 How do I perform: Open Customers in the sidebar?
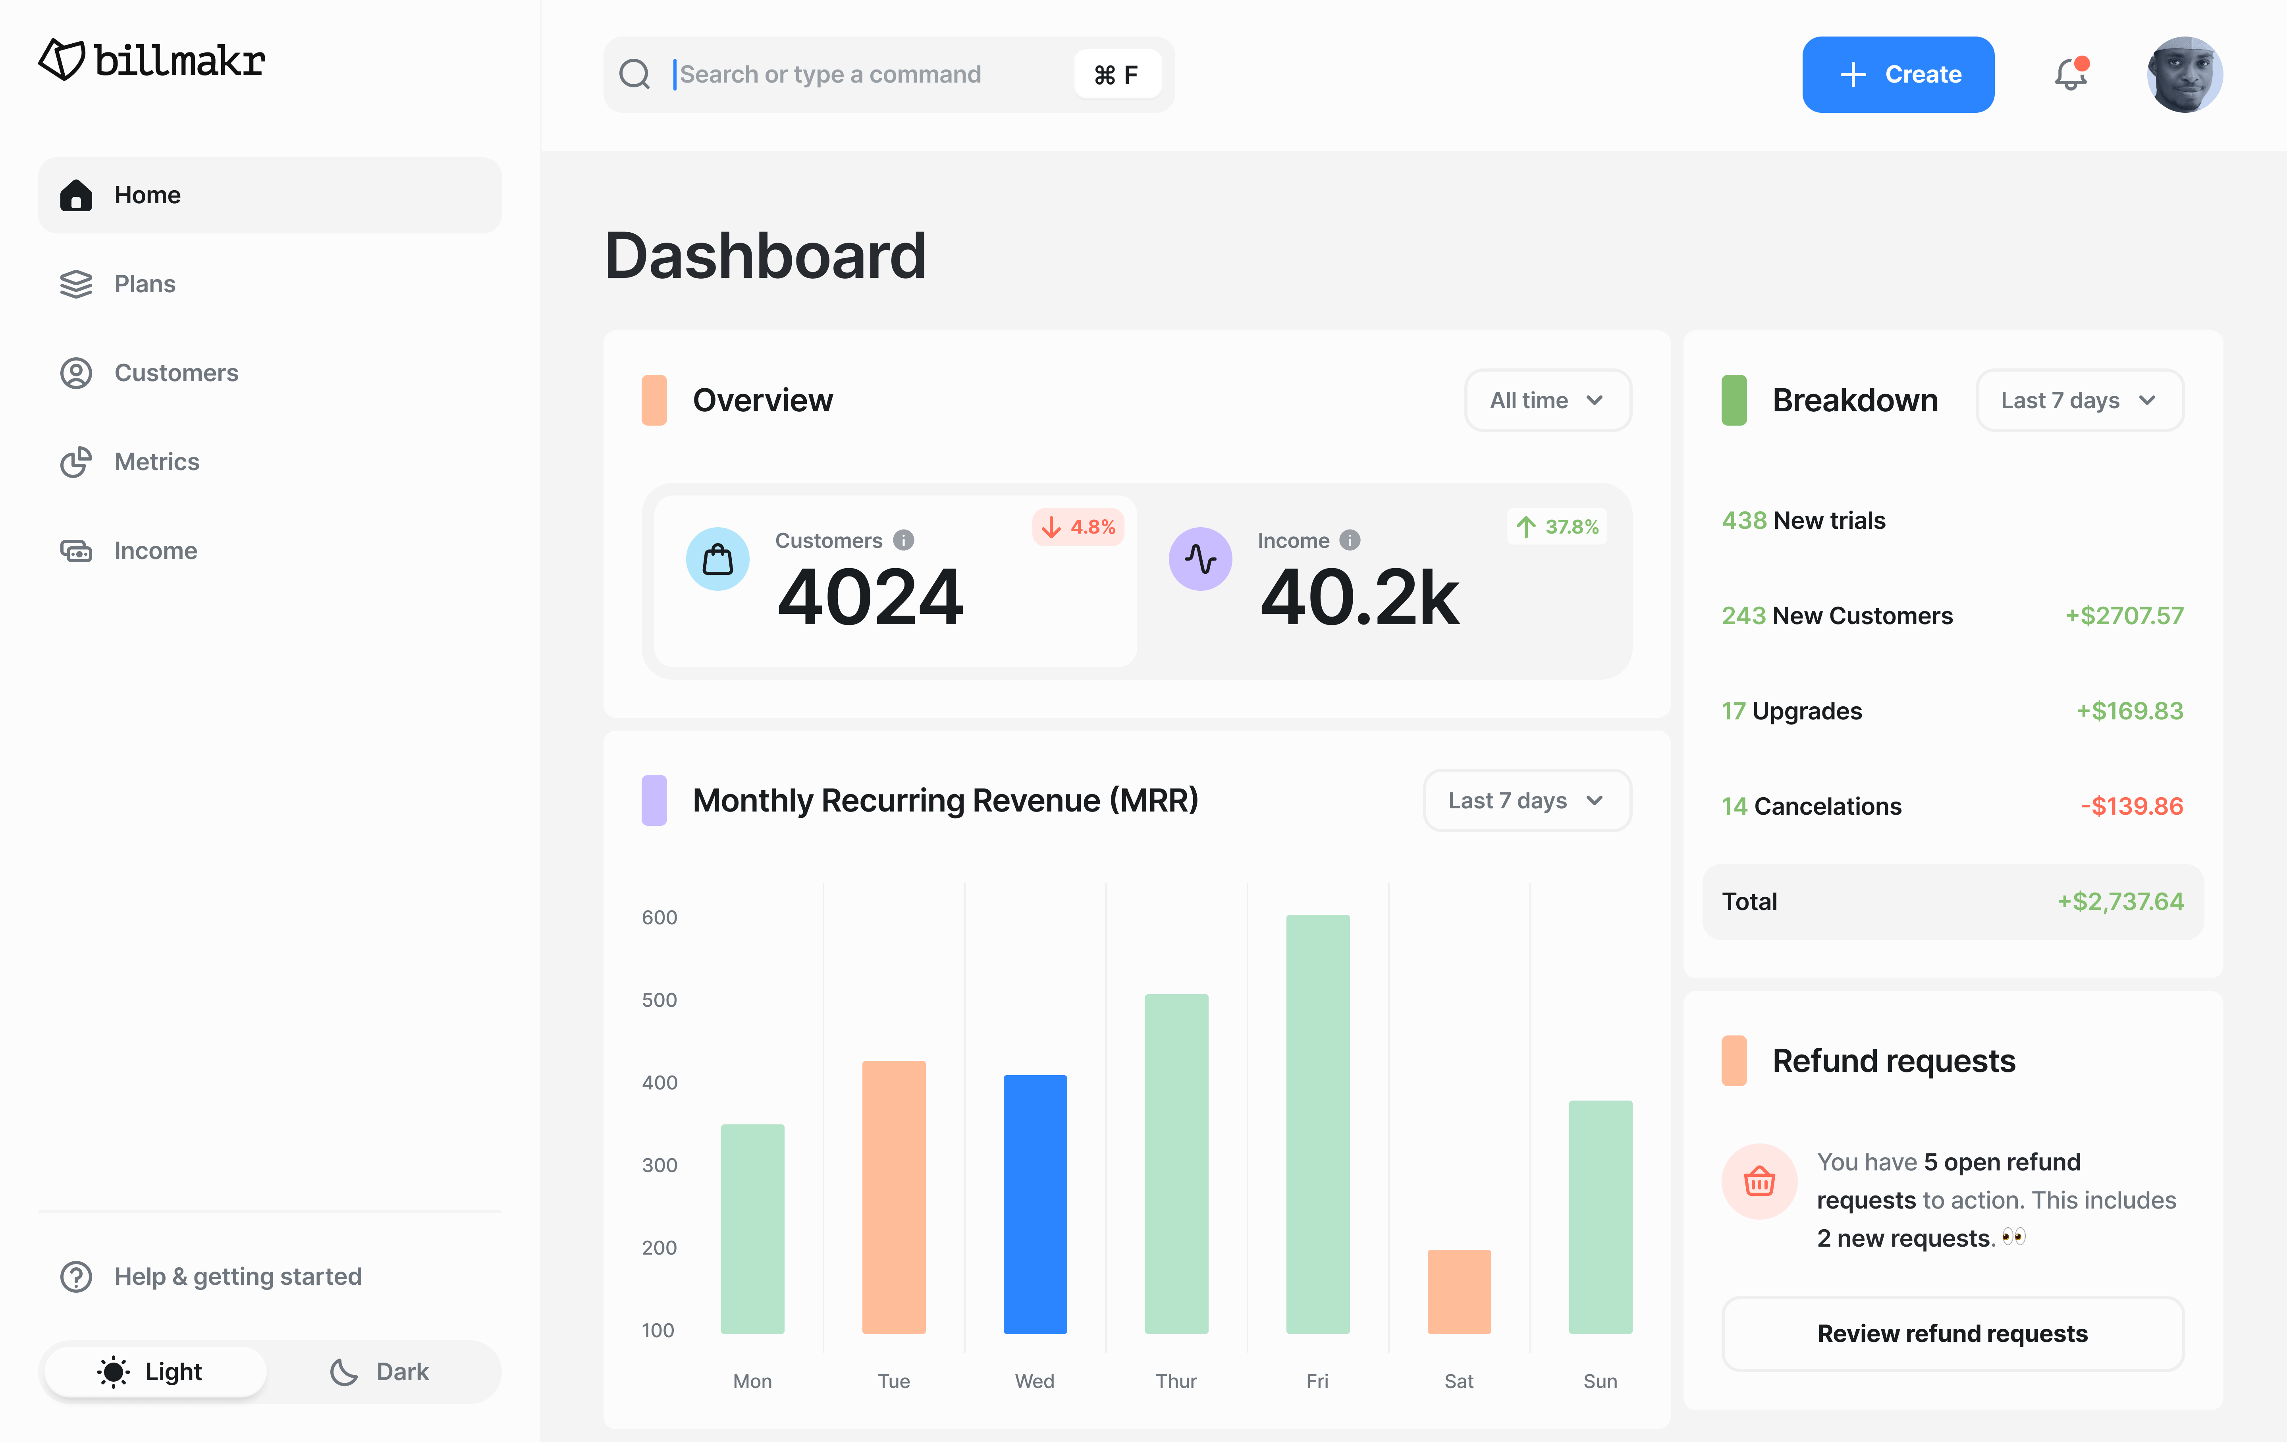pyautogui.click(x=270, y=372)
